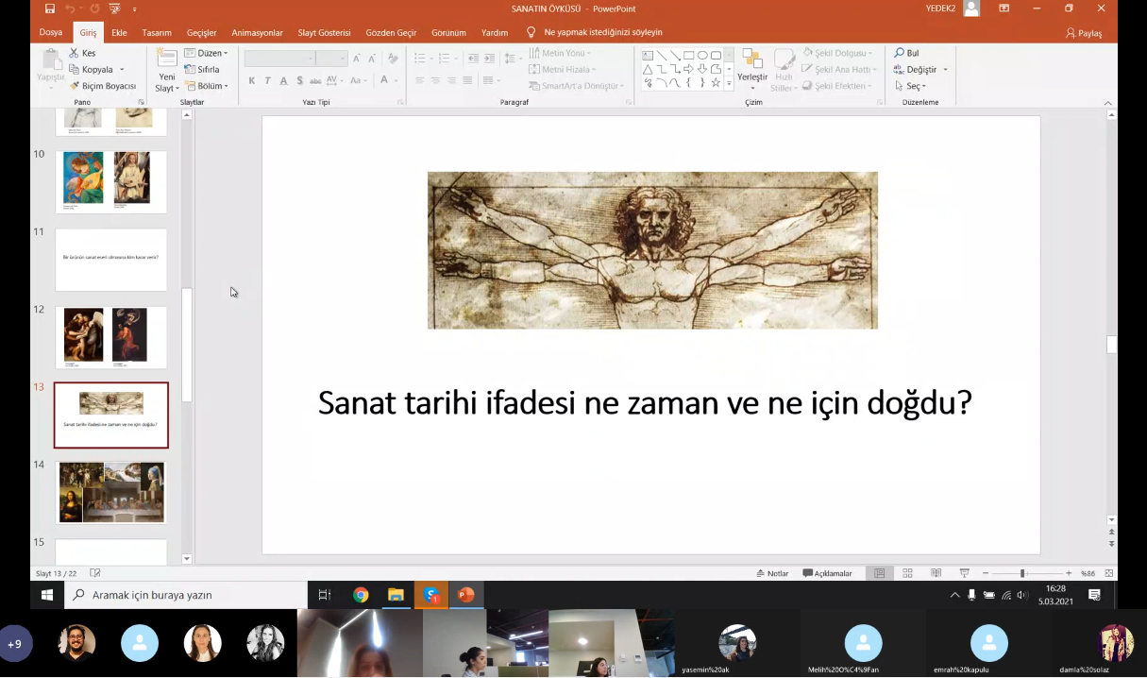Click the Ribbon Display Options icon
The height and width of the screenshot is (678, 1147).
pos(1004,8)
